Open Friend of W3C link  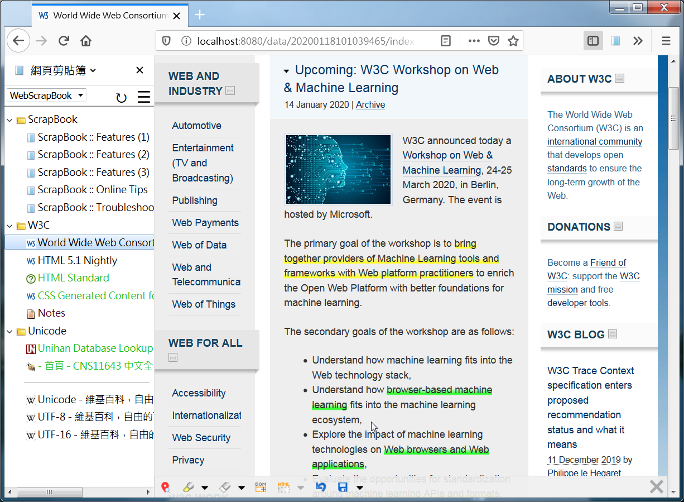point(587,269)
